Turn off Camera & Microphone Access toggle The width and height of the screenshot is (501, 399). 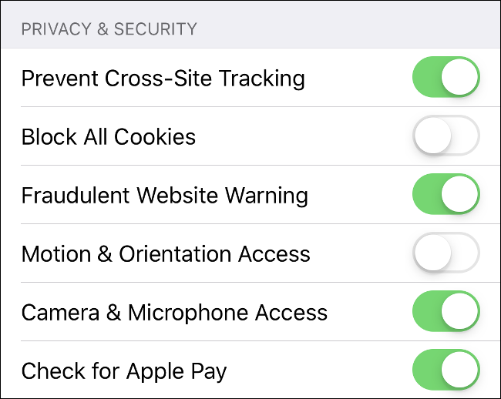[446, 312]
